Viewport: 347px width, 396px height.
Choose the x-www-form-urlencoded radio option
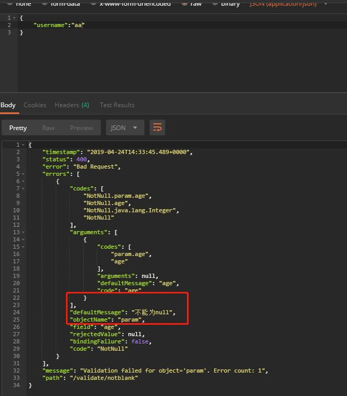tap(94, 3)
